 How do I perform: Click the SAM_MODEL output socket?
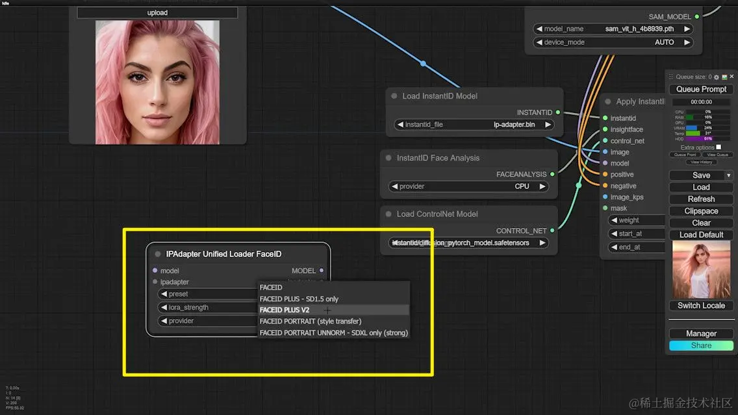[x=696, y=16]
